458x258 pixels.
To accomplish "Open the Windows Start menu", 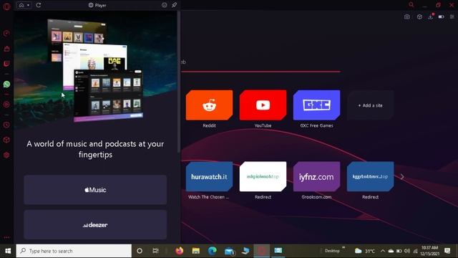I will tap(8, 251).
